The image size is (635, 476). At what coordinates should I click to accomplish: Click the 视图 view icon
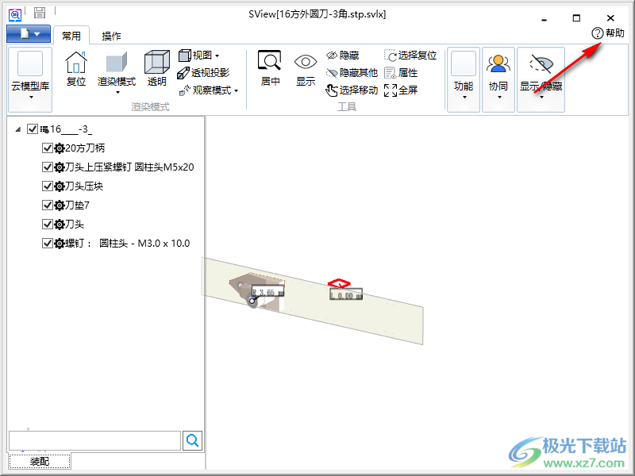tap(185, 55)
